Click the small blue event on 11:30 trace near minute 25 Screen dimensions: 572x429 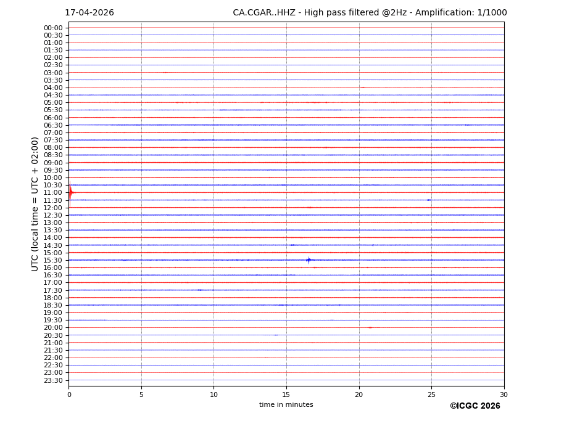pos(428,200)
